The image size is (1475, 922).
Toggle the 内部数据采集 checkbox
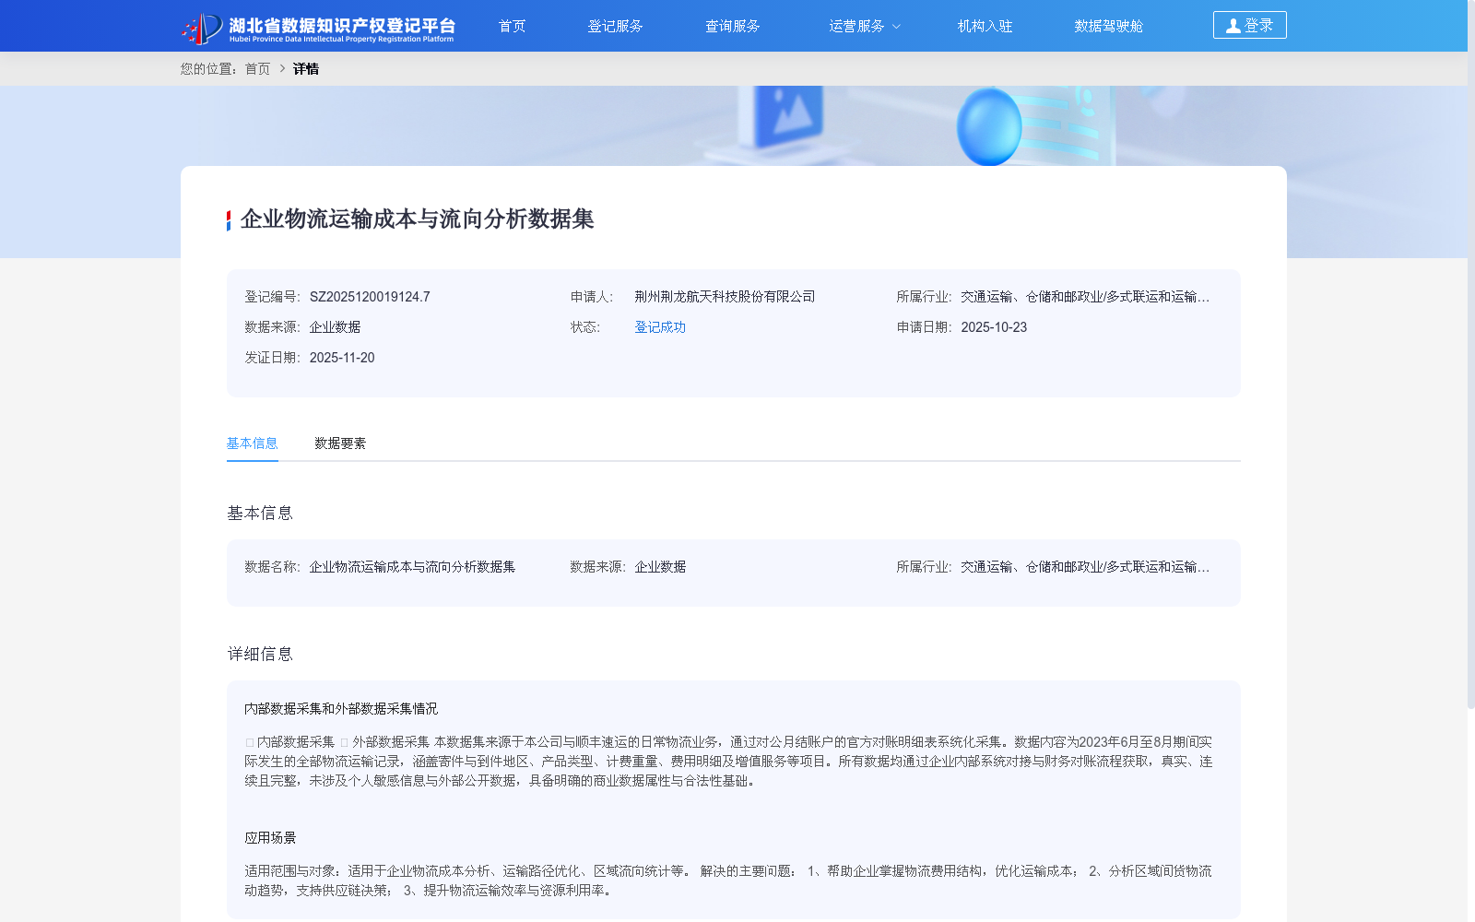click(250, 742)
